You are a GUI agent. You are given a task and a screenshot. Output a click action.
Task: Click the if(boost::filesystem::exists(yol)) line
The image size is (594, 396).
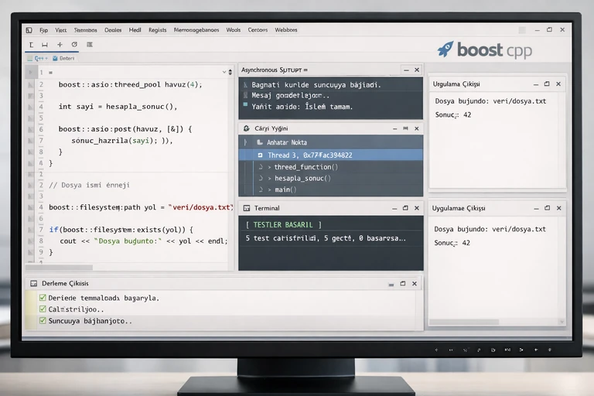121,230
